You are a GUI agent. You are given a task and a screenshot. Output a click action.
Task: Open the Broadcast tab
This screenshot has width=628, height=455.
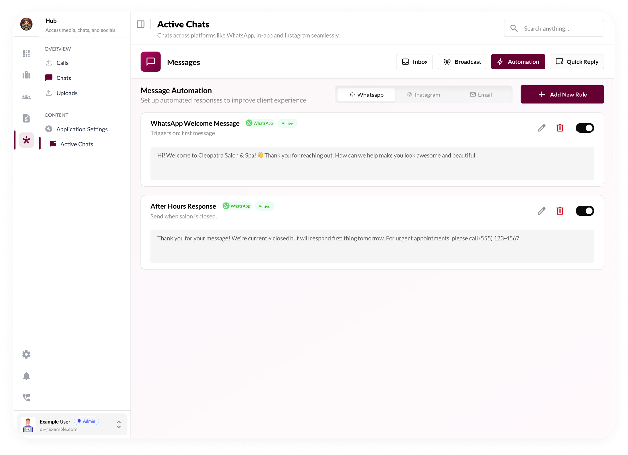click(462, 61)
